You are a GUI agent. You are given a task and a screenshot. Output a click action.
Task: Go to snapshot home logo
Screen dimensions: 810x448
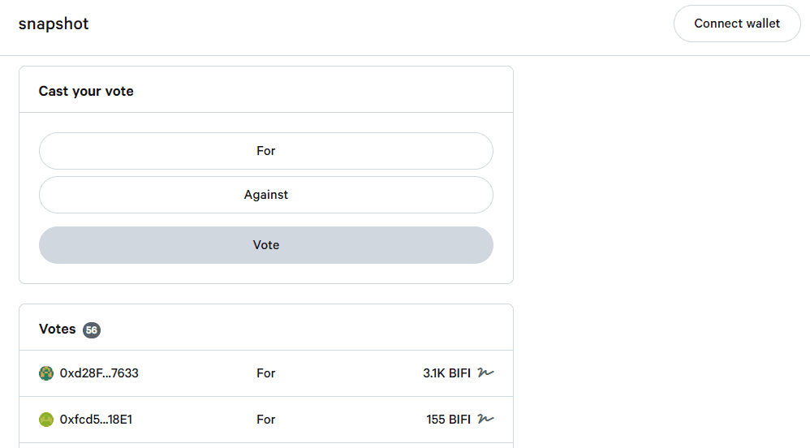[54, 24]
